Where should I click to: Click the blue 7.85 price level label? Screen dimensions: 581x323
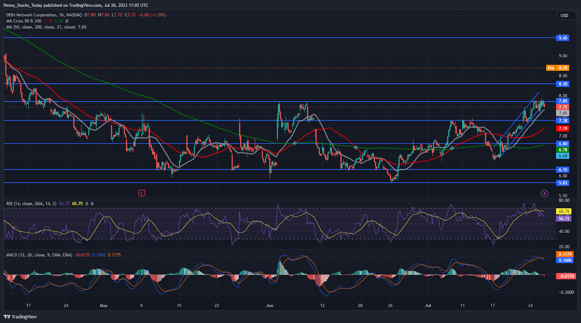click(x=563, y=101)
